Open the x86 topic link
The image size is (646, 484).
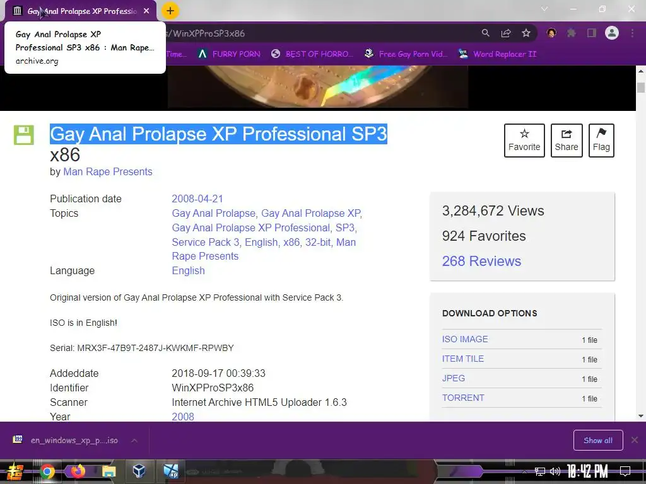[x=291, y=242]
